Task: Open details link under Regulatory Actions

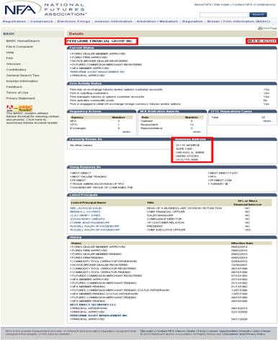Action: (x=127, y=132)
